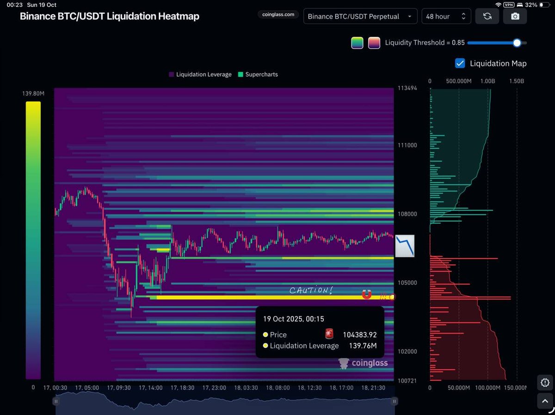Click the 100721 bottom price label
The image size is (555, 415).
(407, 380)
